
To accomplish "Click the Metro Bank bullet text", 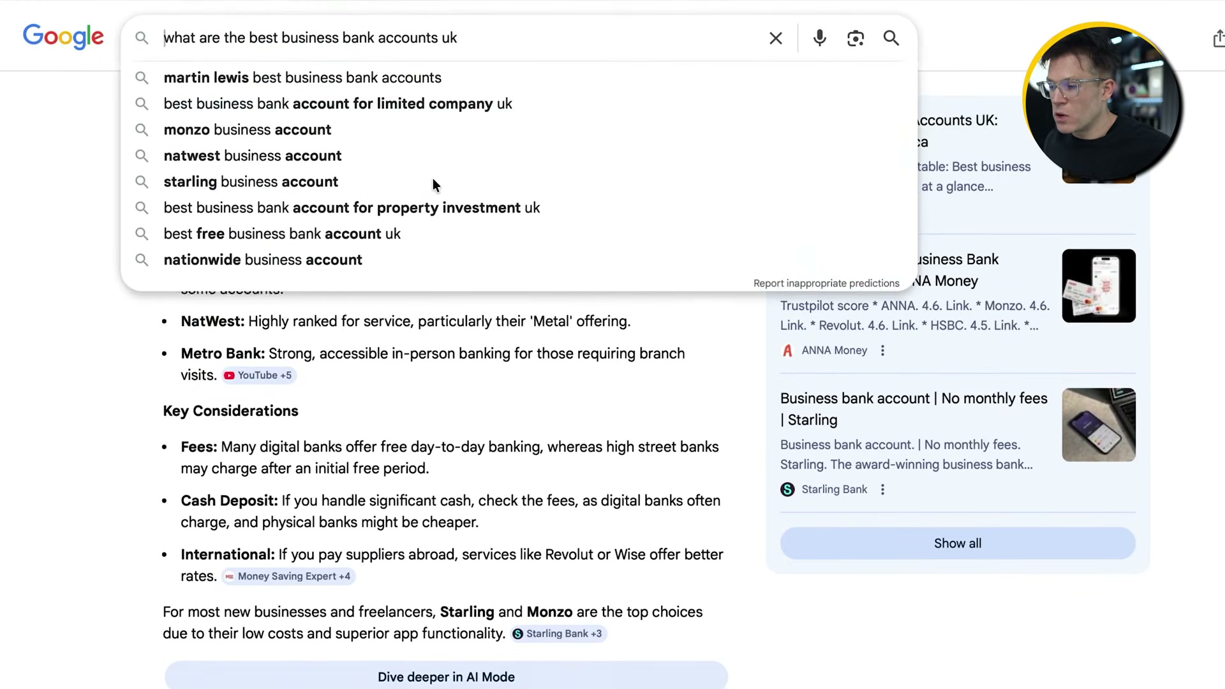I will pos(433,364).
